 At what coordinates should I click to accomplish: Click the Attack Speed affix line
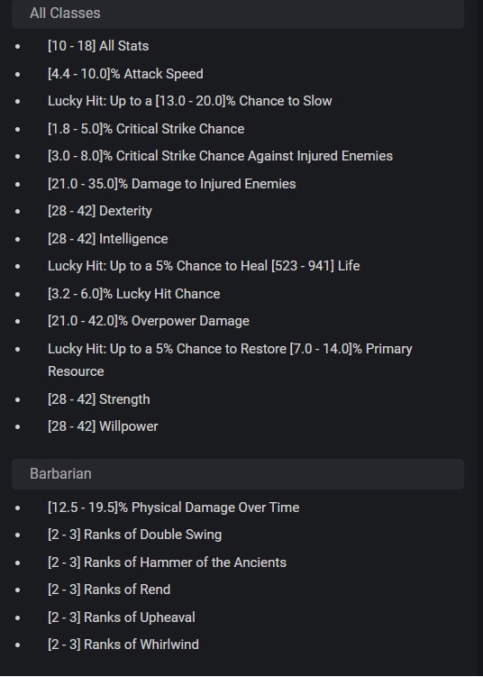pos(125,74)
